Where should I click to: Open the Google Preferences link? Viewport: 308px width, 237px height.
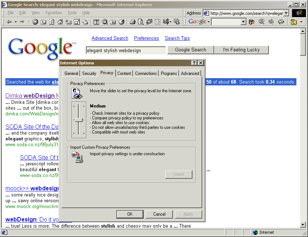click(x=146, y=38)
